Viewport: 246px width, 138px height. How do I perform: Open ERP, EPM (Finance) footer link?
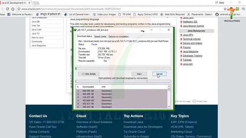point(184,122)
